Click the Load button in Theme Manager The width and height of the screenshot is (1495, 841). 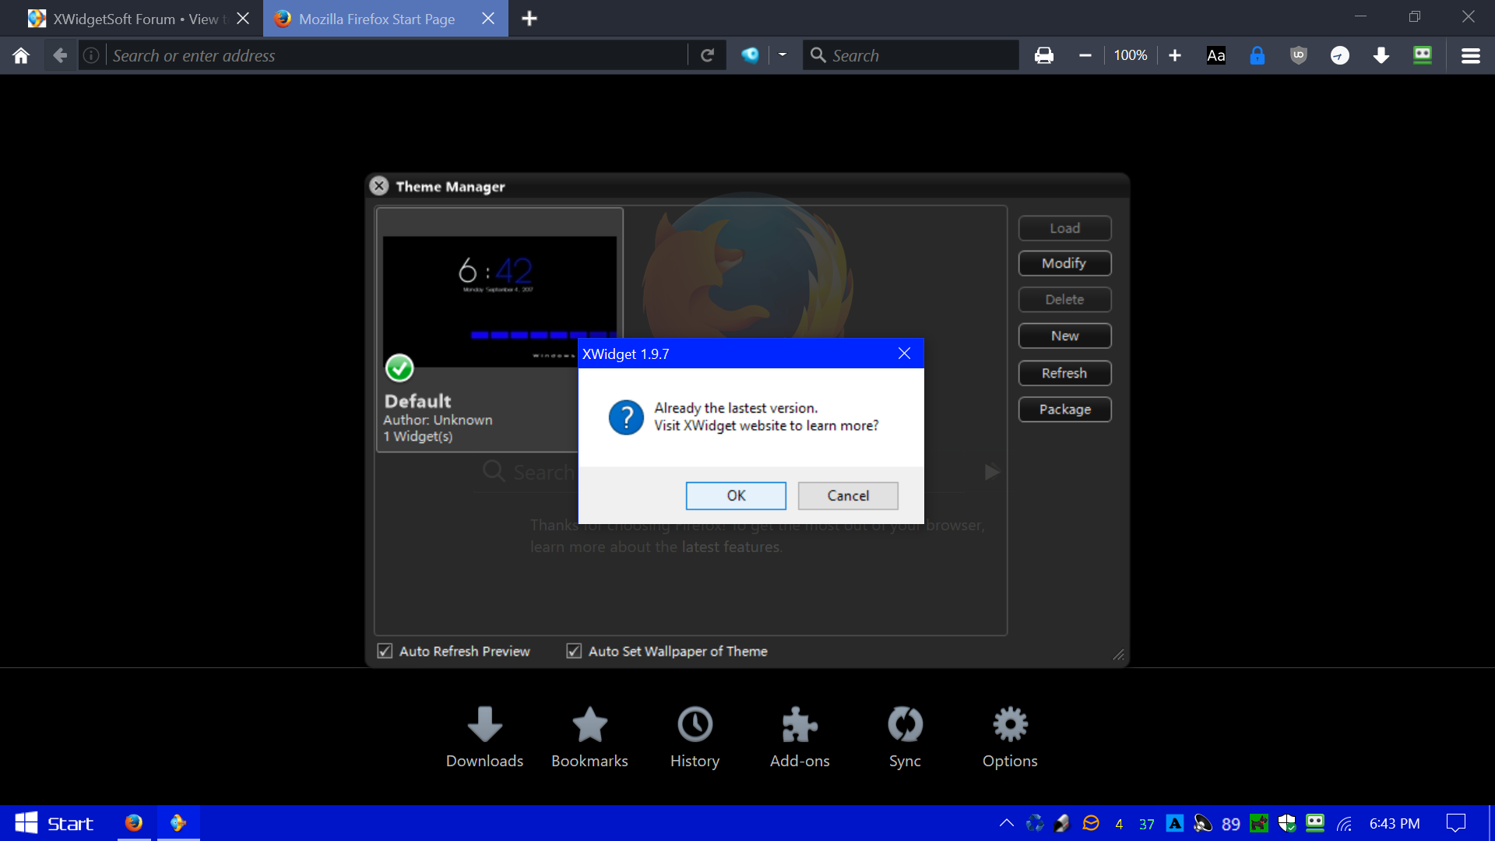click(1064, 228)
